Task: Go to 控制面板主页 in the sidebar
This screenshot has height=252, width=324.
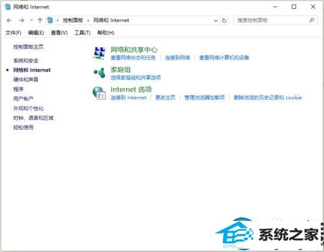Action: [x=29, y=47]
